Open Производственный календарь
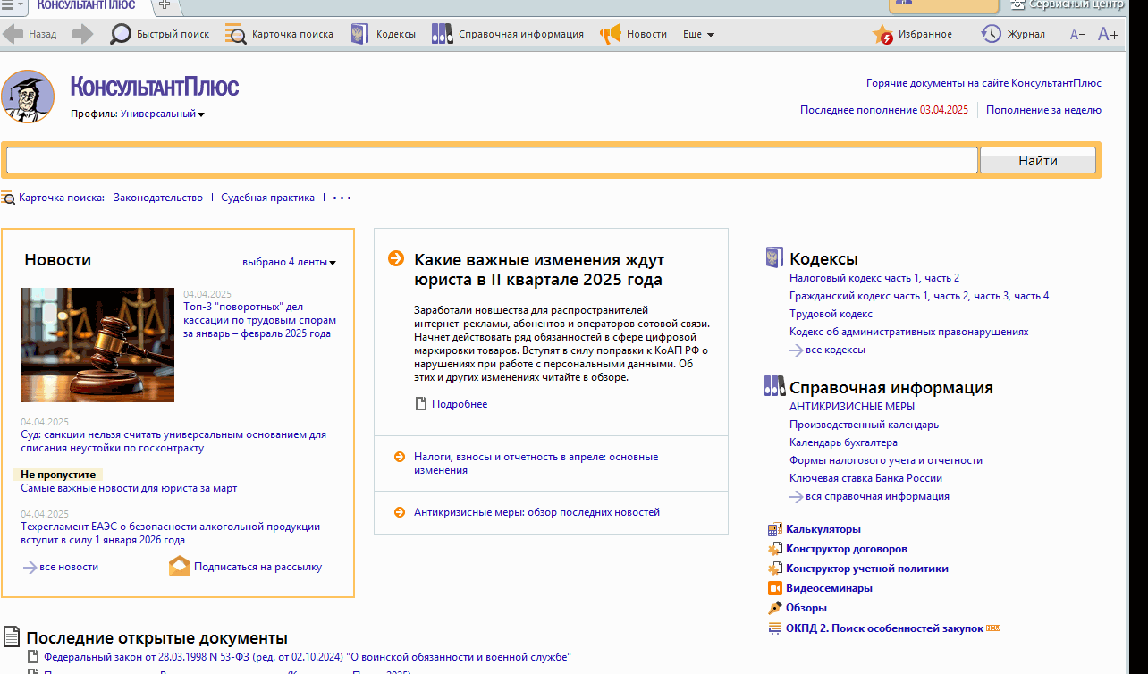Viewport: 1148px width, 674px height. (864, 425)
